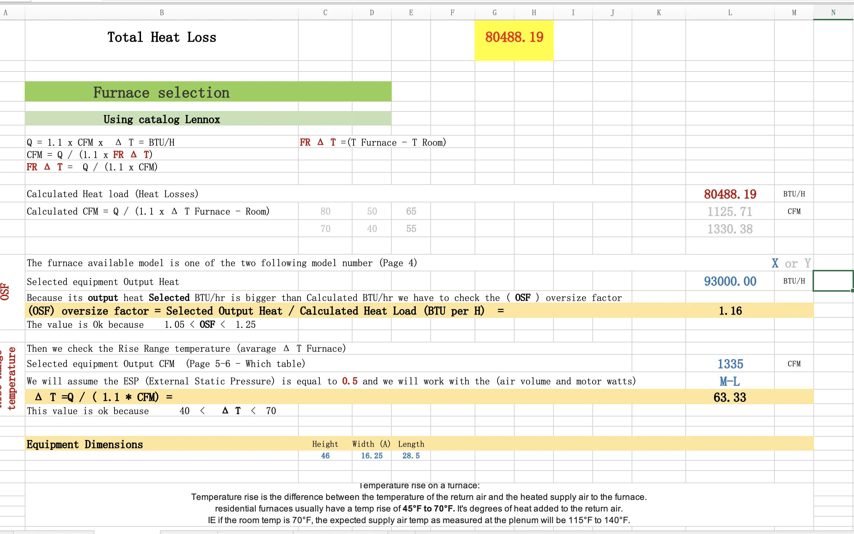Image resolution: width=854 pixels, height=534 pixels.
Task: Click the length value 28.5
Action: (x=411, y=456)
